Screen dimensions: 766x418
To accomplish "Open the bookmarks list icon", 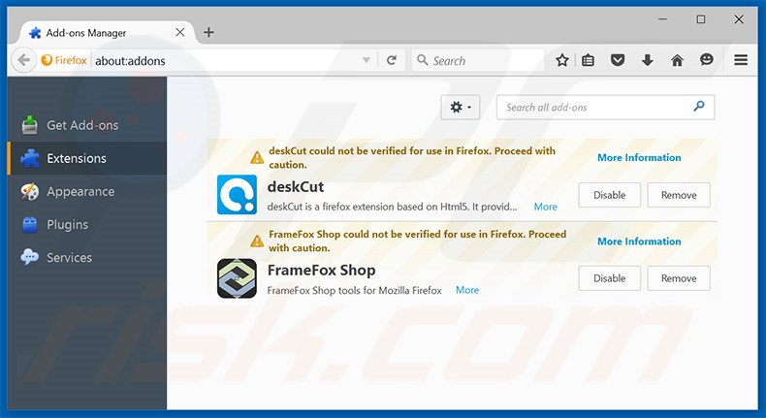I will click(589, 61).
